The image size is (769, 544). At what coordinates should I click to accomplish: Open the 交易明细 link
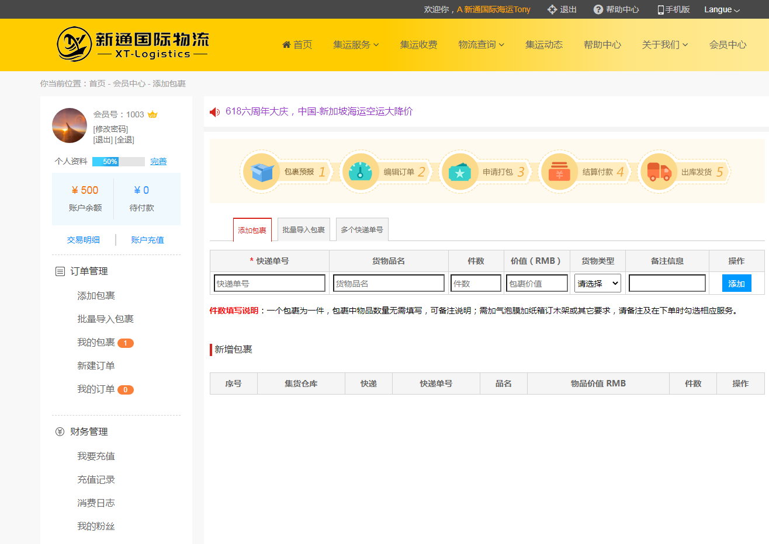coord(84,240)
